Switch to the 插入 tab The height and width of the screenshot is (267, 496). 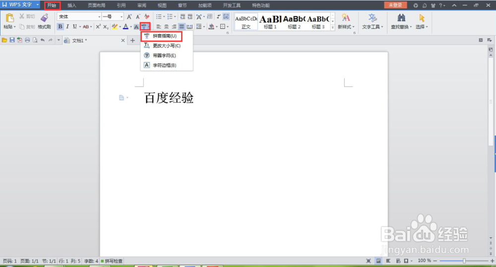pos(72,5)
